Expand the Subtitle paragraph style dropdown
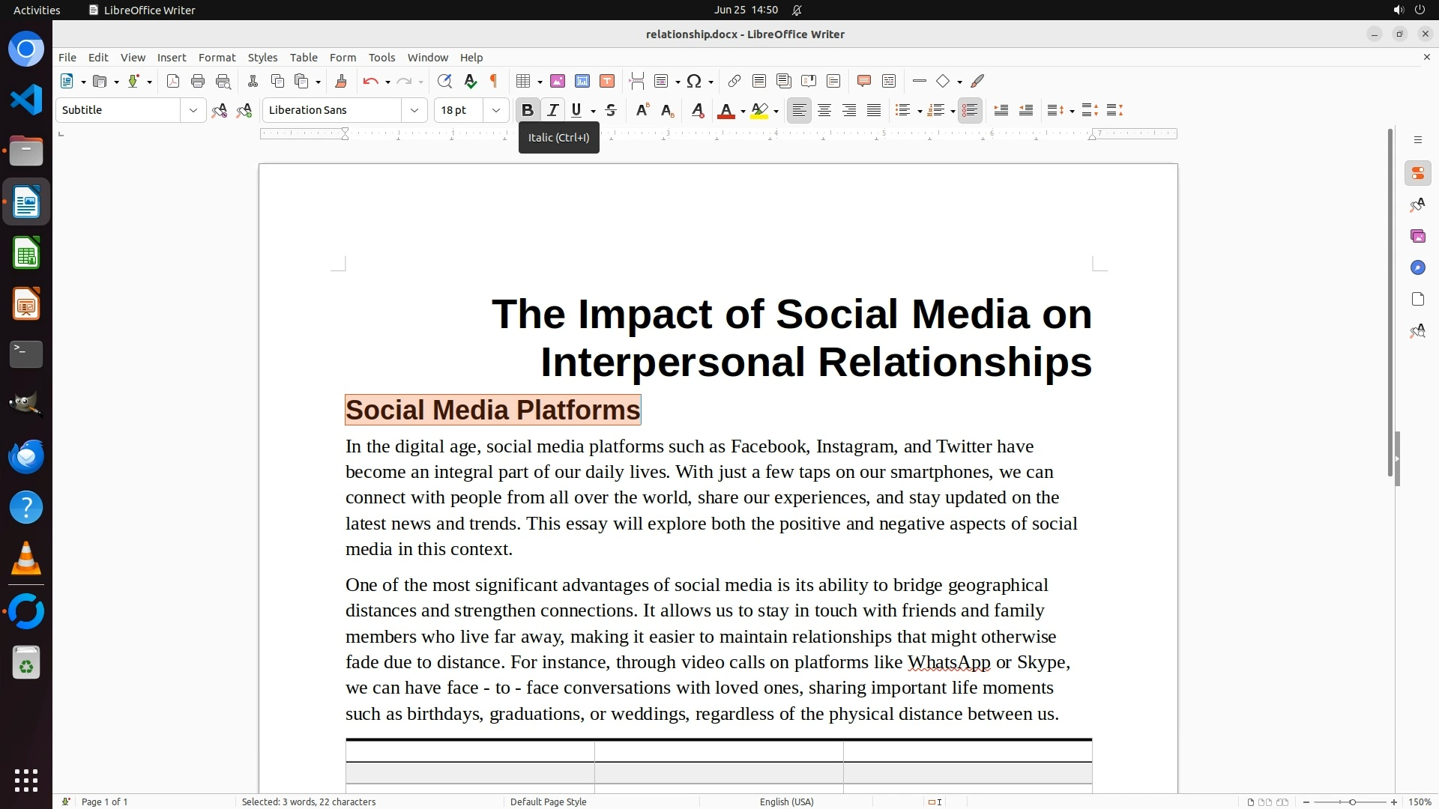This screenshot has width=1439, height=809. point(193,111)
